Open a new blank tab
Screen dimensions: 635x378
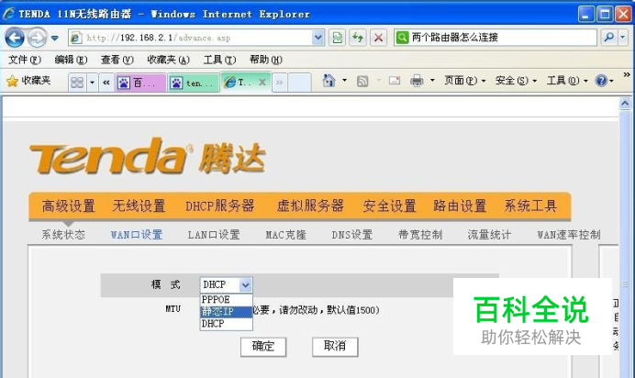(x=299, y=83)
